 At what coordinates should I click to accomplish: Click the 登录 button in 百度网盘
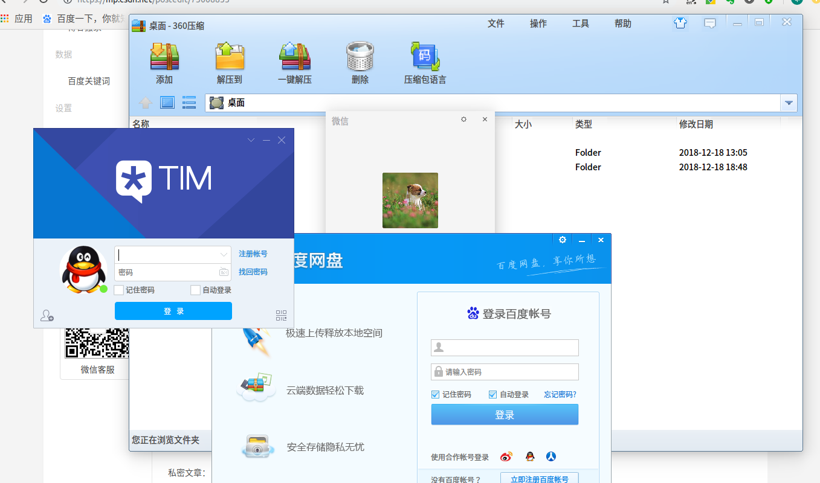[505, 415]
